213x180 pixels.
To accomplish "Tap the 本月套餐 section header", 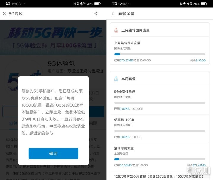I will click(x=128, y=79).
